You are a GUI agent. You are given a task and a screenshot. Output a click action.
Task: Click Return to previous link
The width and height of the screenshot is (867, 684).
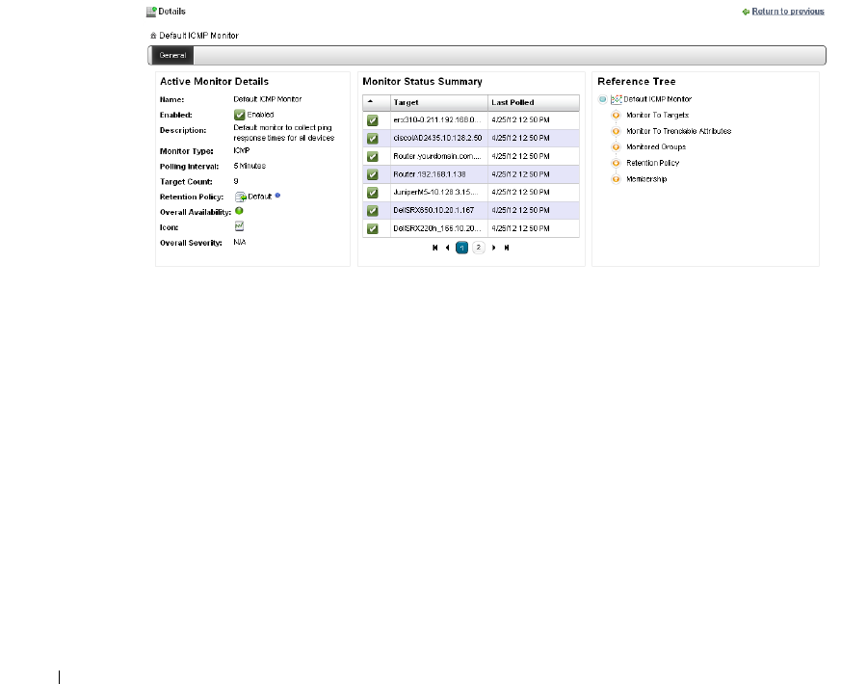[x=788, y=12]
